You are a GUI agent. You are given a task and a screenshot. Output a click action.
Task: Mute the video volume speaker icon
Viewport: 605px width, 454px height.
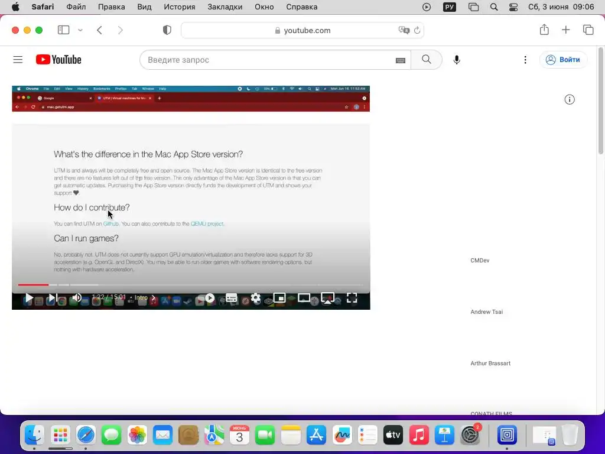click(x=77, y=298)
